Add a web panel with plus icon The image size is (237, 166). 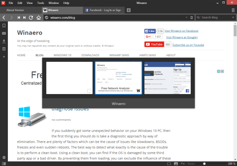tap(4, 57)
